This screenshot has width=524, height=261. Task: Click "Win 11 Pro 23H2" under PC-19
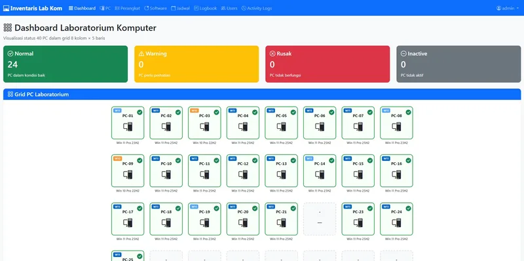[204, 239]
